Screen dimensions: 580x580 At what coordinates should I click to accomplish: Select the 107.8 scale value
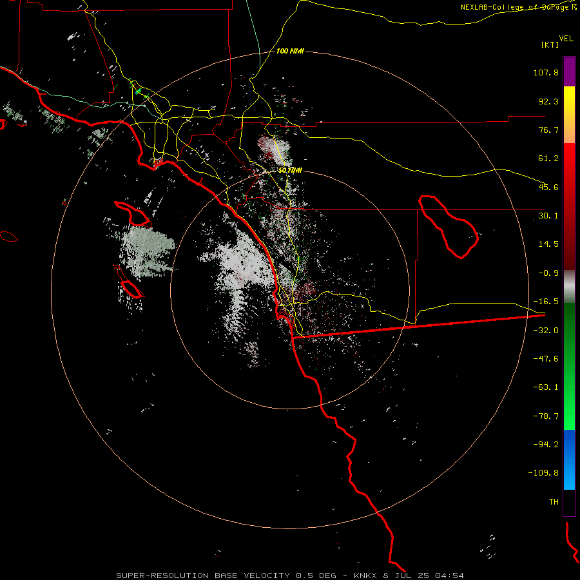point(546,72)
